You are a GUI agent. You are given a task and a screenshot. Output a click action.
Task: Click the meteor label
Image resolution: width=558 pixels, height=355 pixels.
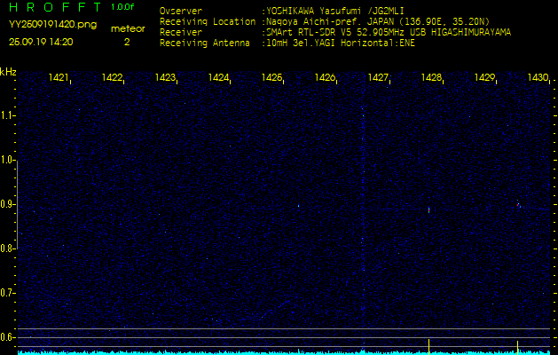[x=128, y=29]
